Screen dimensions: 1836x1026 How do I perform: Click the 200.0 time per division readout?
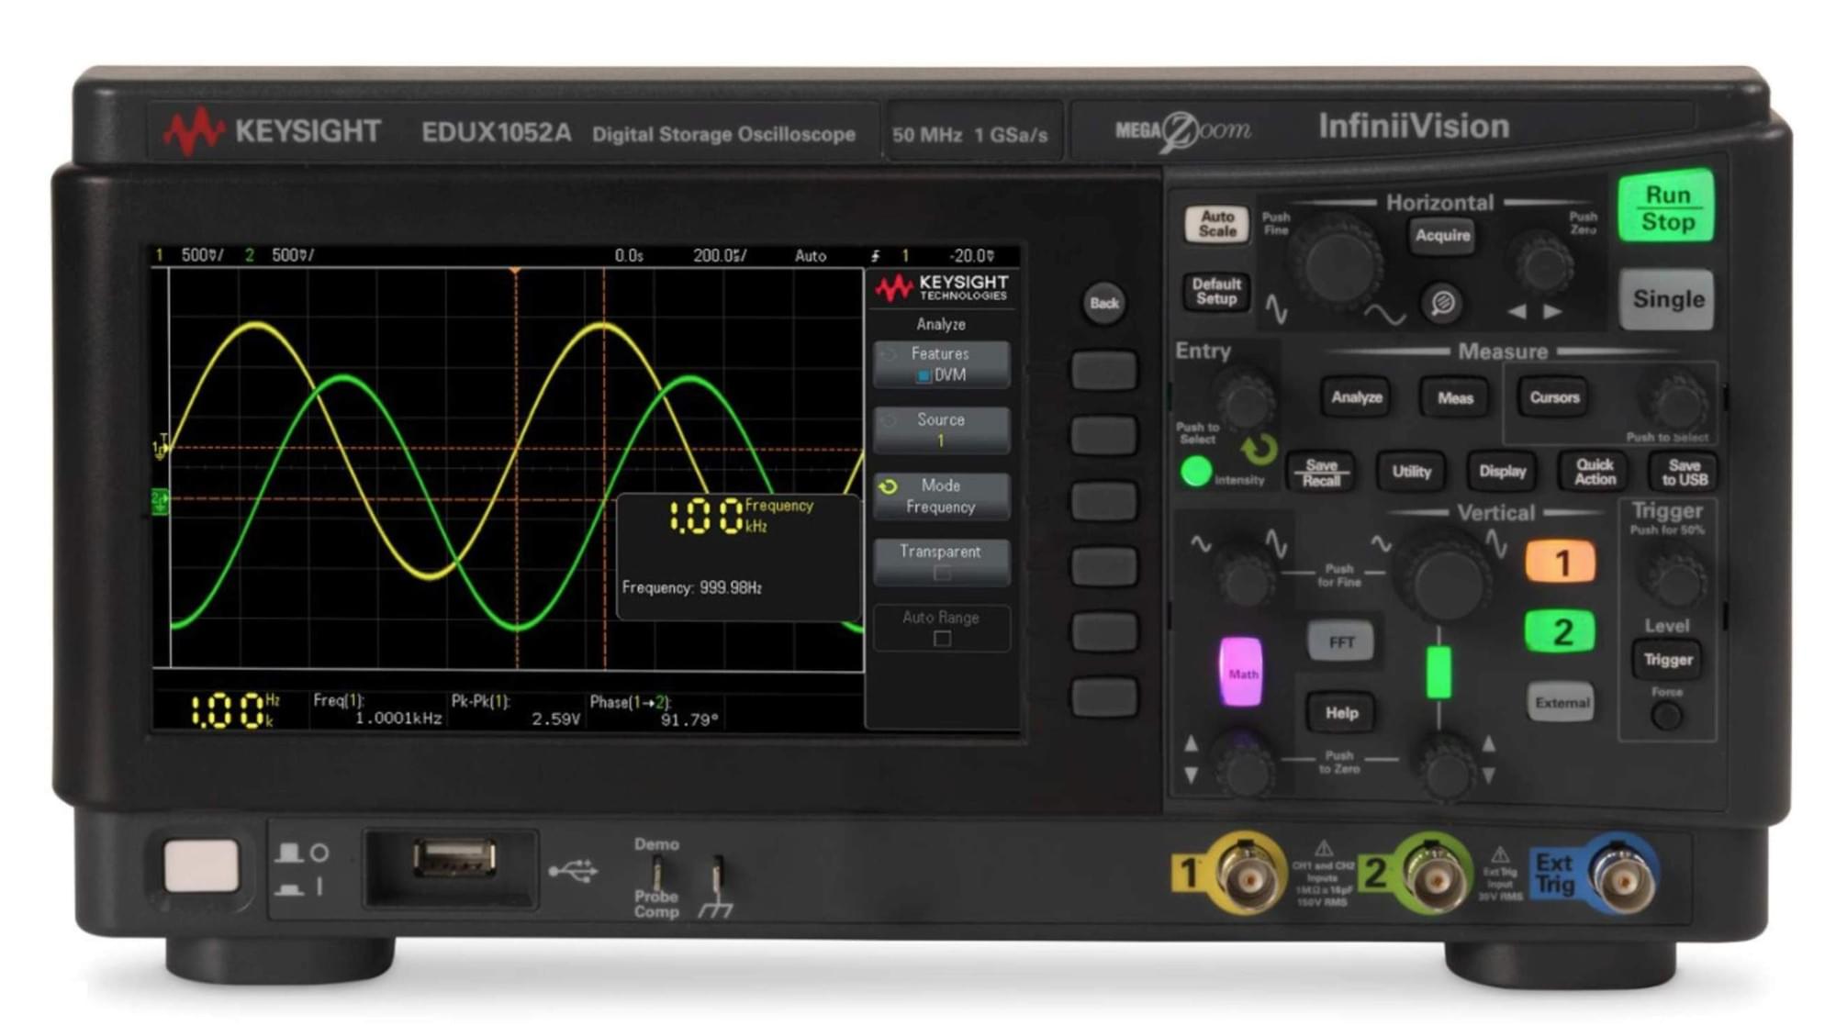720,256
